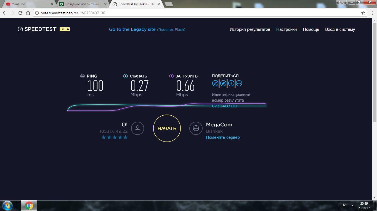Screen dimensions: 377x211
Task: Click the upload value 0.66
Action: (185, 86)
